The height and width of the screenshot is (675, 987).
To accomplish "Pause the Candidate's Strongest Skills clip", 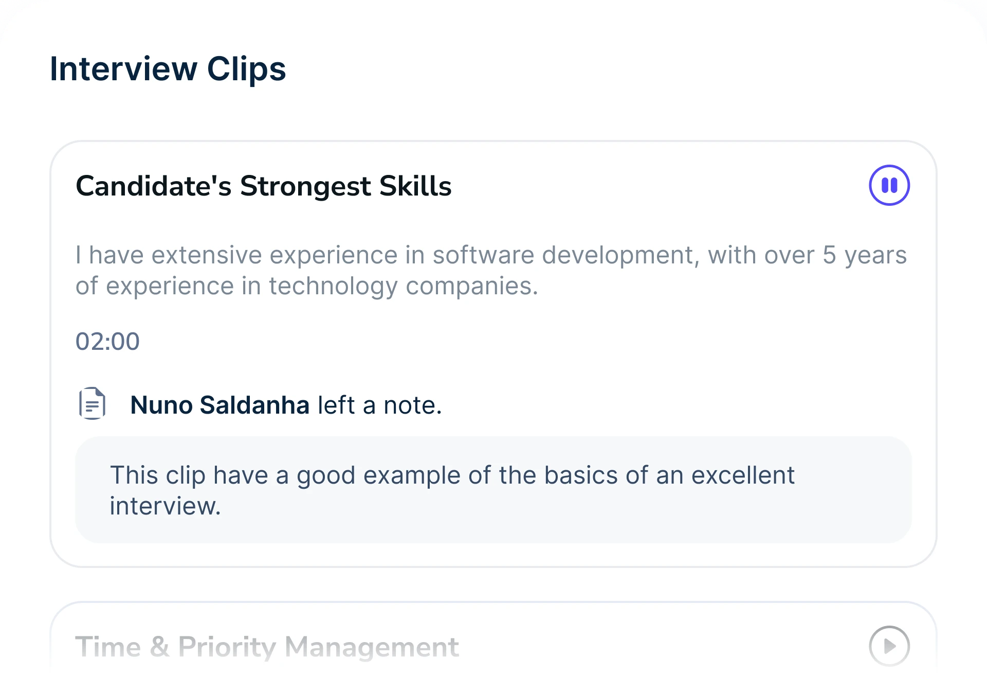I will coord(889,185).
